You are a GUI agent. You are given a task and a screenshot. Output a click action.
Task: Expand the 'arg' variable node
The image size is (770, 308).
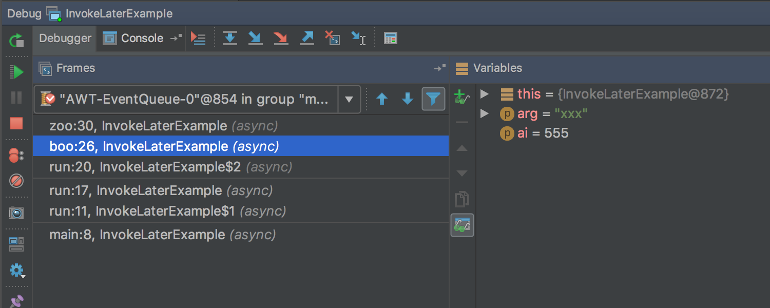[x=484, y=113]
